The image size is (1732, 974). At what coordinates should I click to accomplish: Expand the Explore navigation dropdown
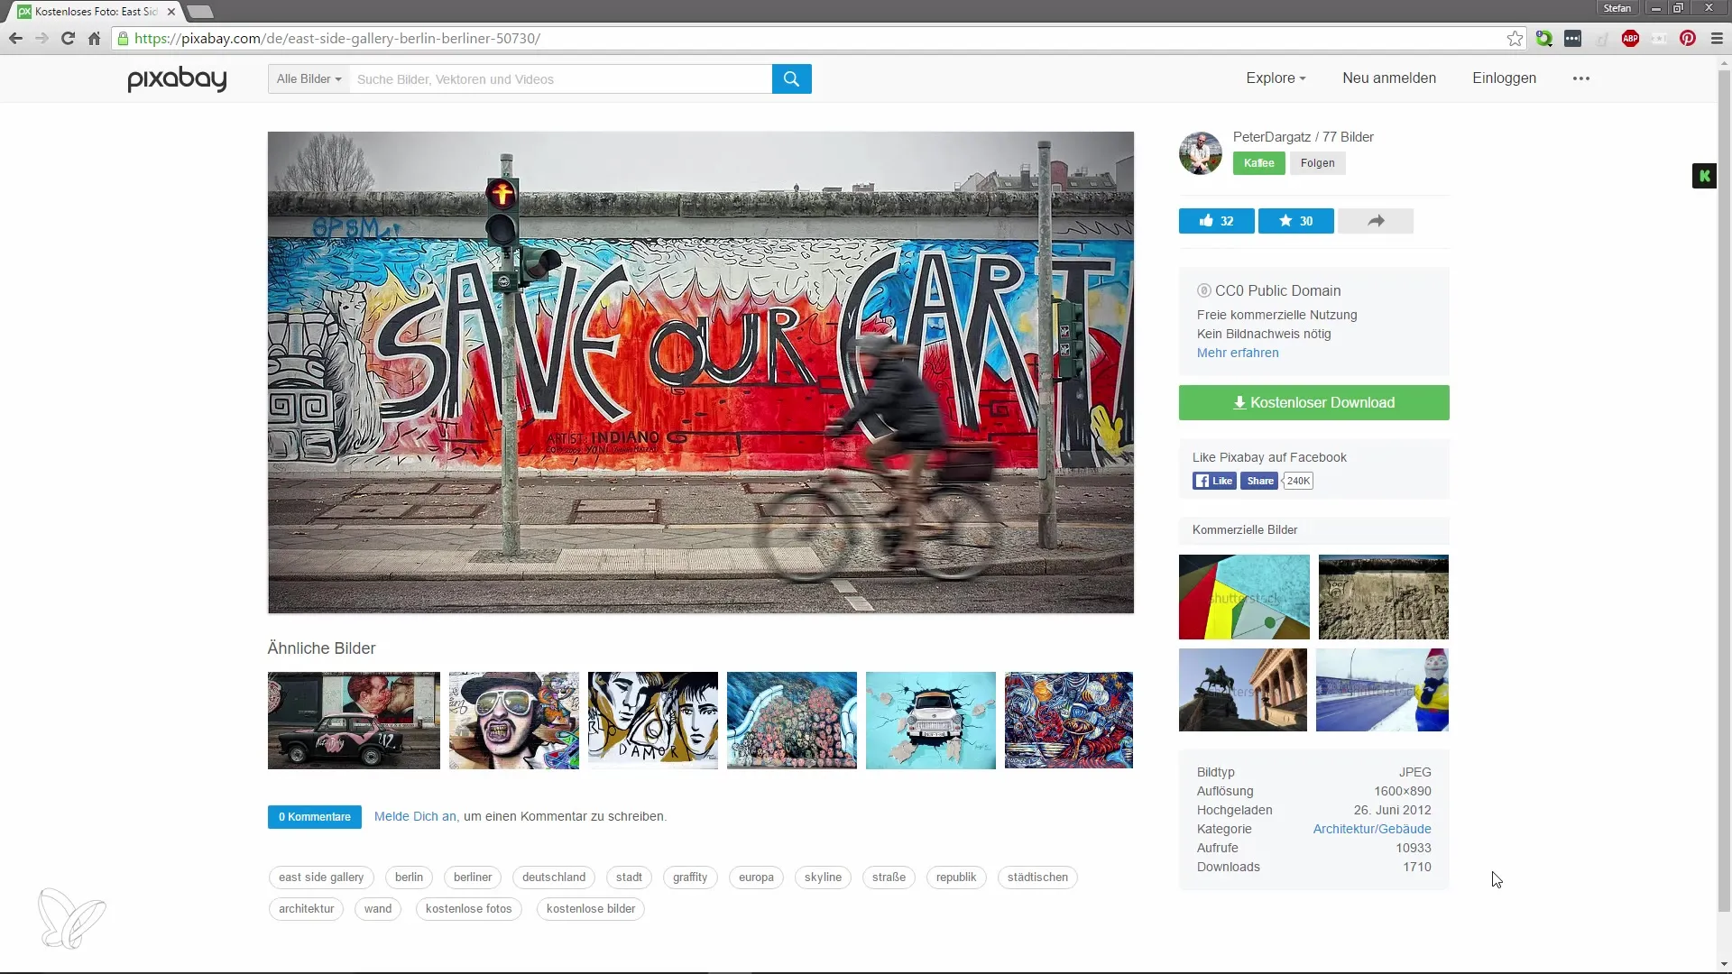pyautogui.click(x=1276, y=78)
